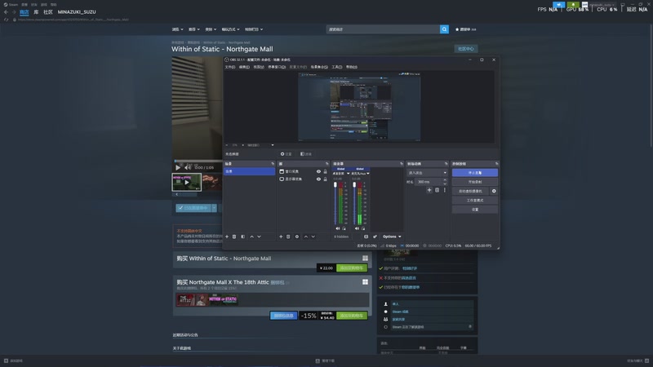Open scene transition type dropdown
The height and width of the screenshot is (367, 653).
pyautogui.click(x=427, y=173)
